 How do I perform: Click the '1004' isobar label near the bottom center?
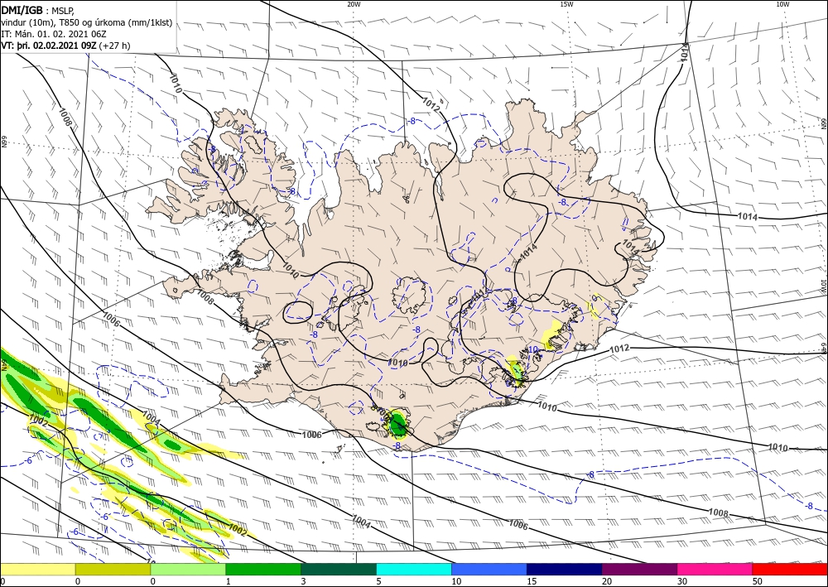361,522
